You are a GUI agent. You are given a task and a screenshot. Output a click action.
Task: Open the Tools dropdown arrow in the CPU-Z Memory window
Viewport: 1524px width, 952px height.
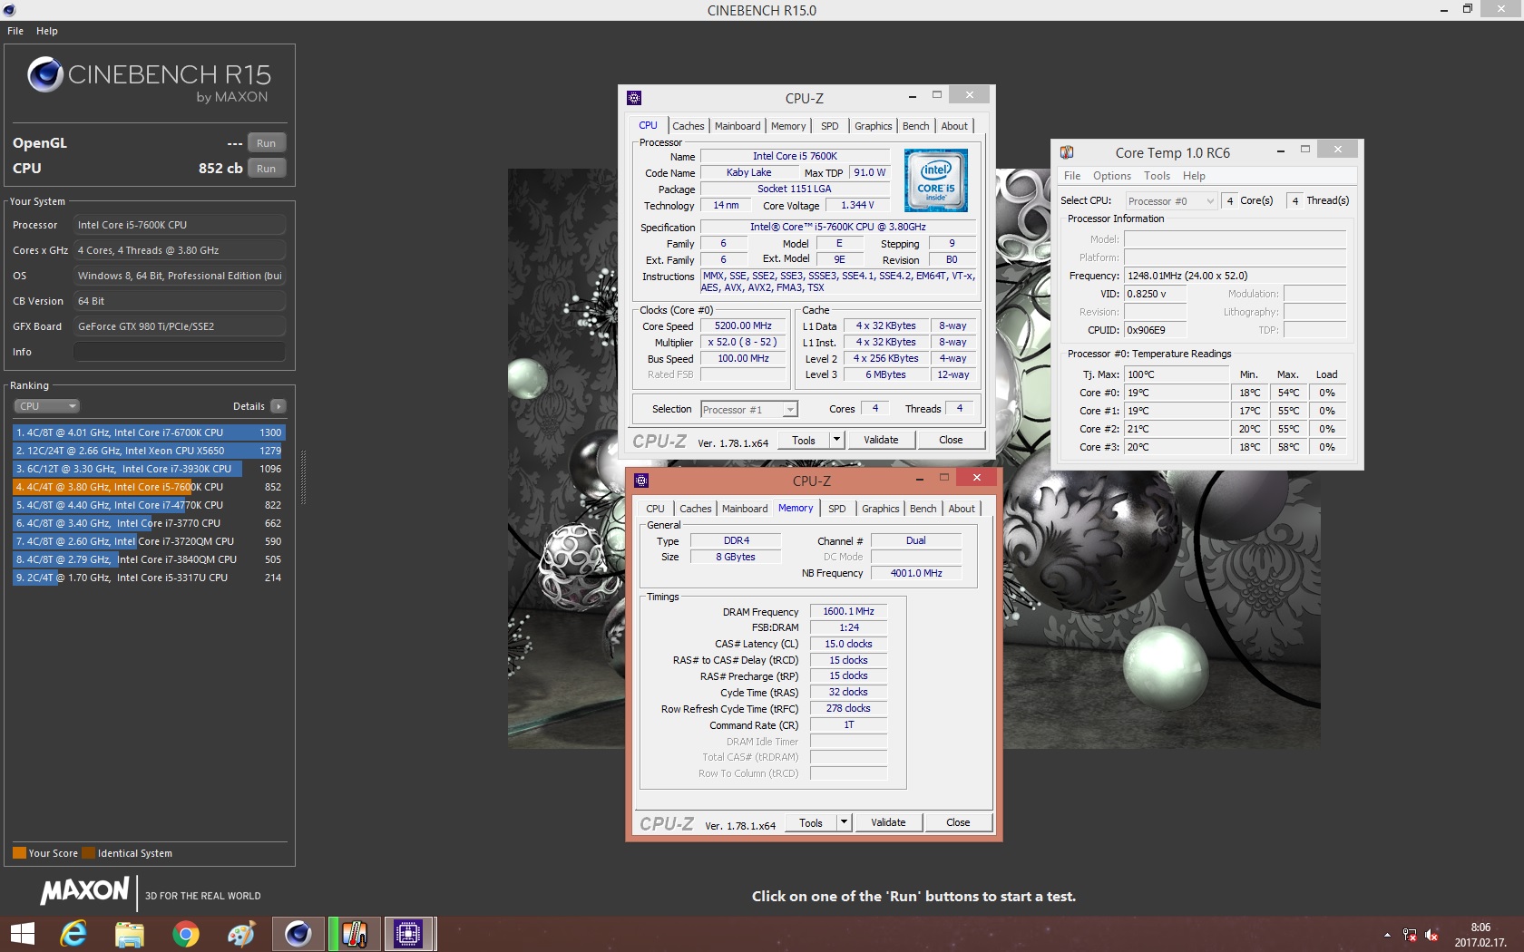point(844,822)
